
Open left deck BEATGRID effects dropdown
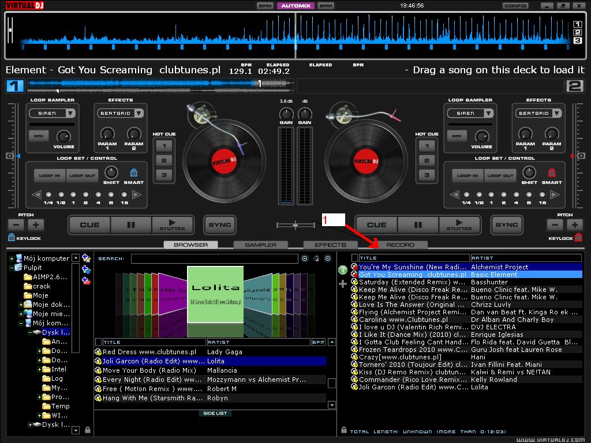click(x=139, y=113)
